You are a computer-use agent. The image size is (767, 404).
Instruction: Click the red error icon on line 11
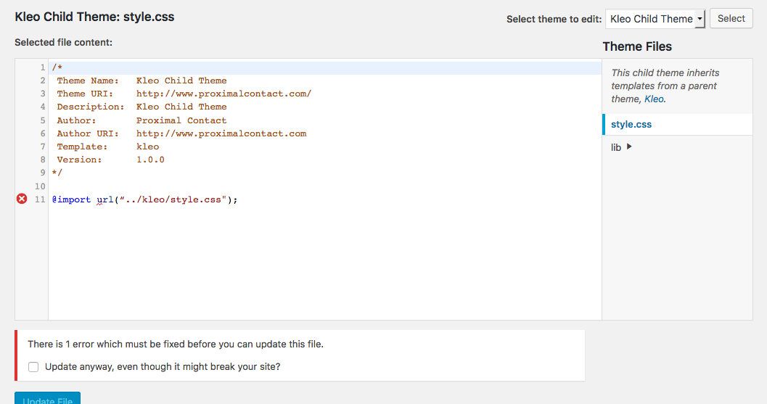22,199
